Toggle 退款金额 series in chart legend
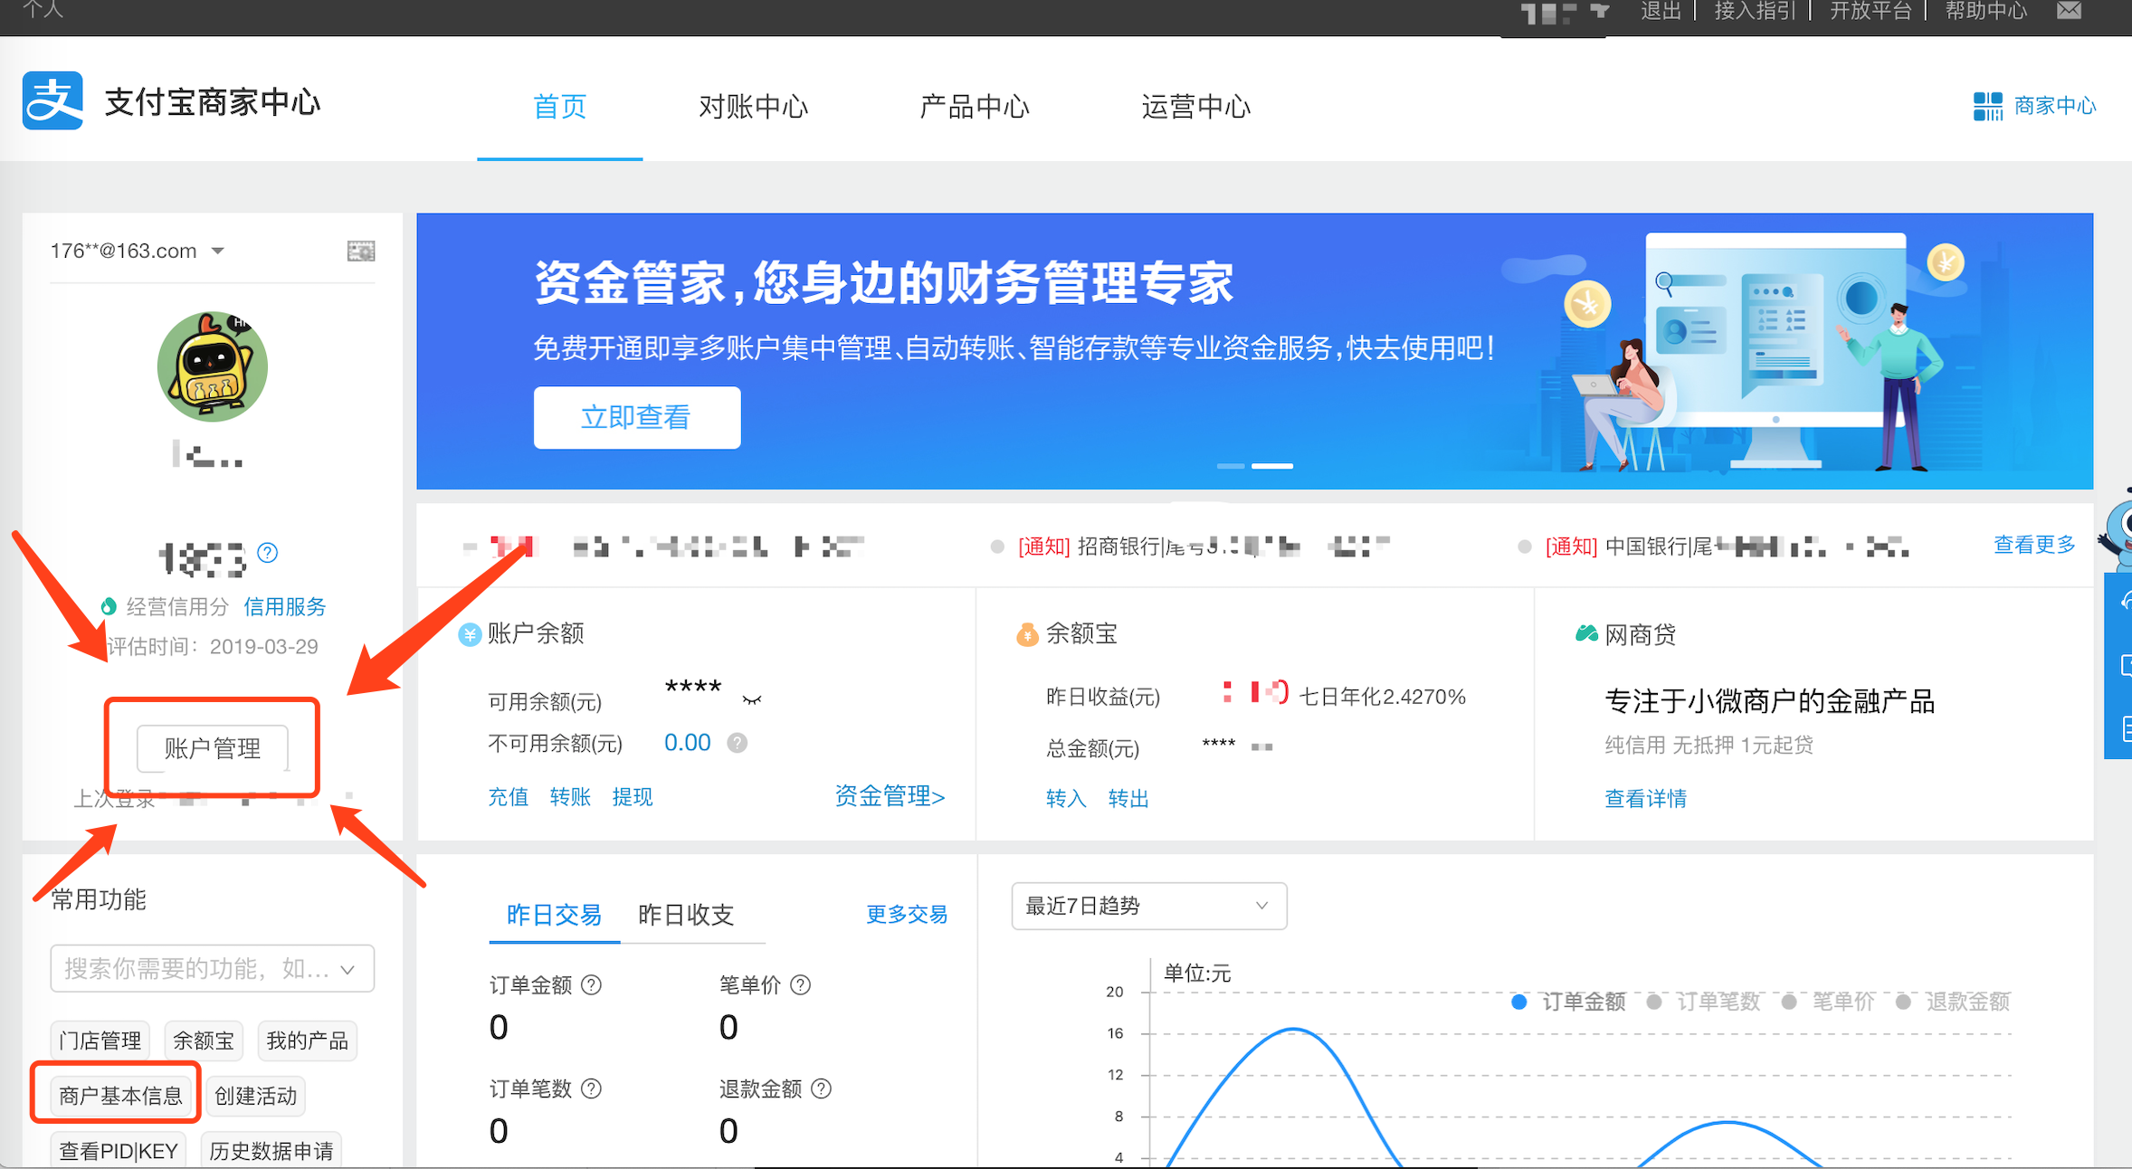 [1956, 1002]
